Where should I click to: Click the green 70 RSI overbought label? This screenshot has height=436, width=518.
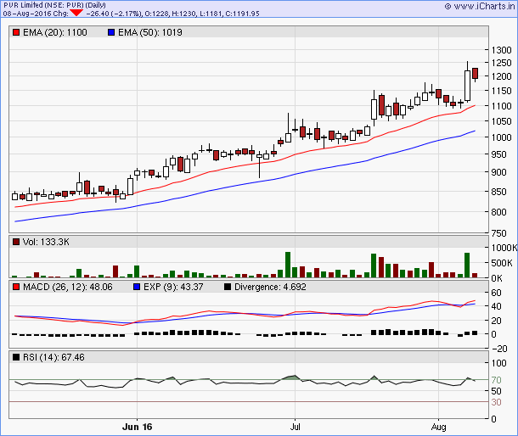click(x=496, y=380)
